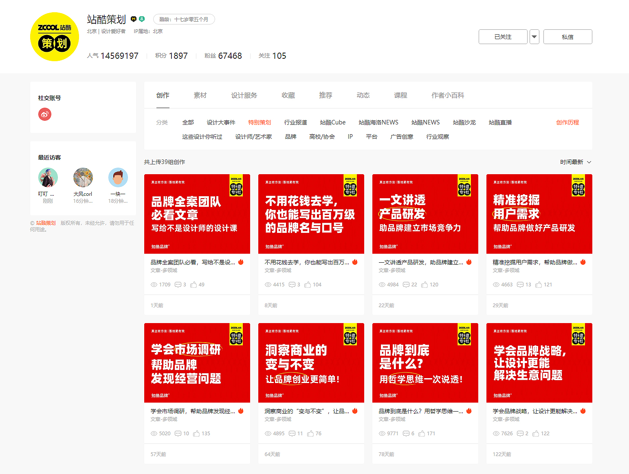Click like icon on 洞察商业的变与不变 card
This screenshot has height=474, width=629.
310,434
